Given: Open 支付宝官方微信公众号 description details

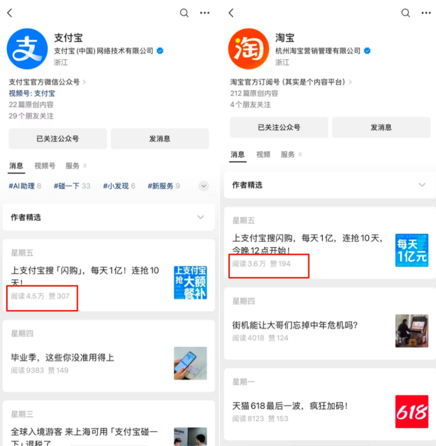Looking at the screenshot, I should pyautogui.click(x=47, y=82).
